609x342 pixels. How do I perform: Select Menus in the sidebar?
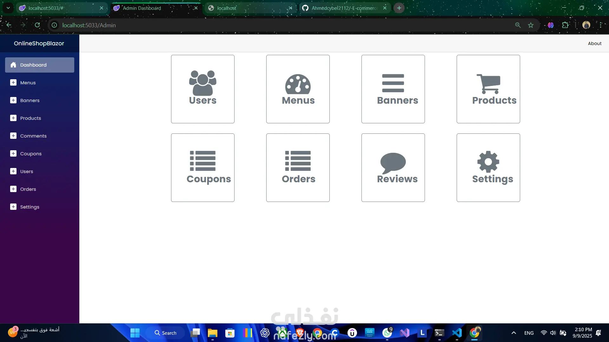coord(40,83)
